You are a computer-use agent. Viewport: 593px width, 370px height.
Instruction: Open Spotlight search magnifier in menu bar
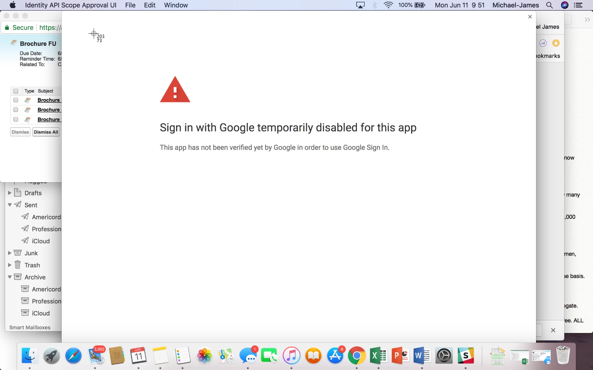coord(549,5)
